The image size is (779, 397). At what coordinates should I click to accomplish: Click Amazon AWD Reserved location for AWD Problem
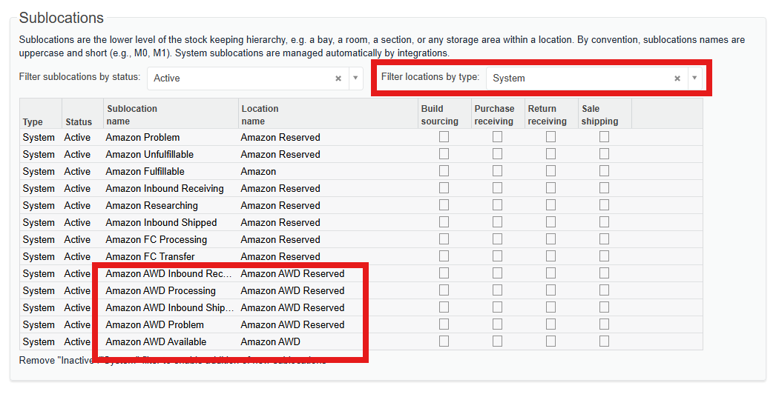[292, 325]
